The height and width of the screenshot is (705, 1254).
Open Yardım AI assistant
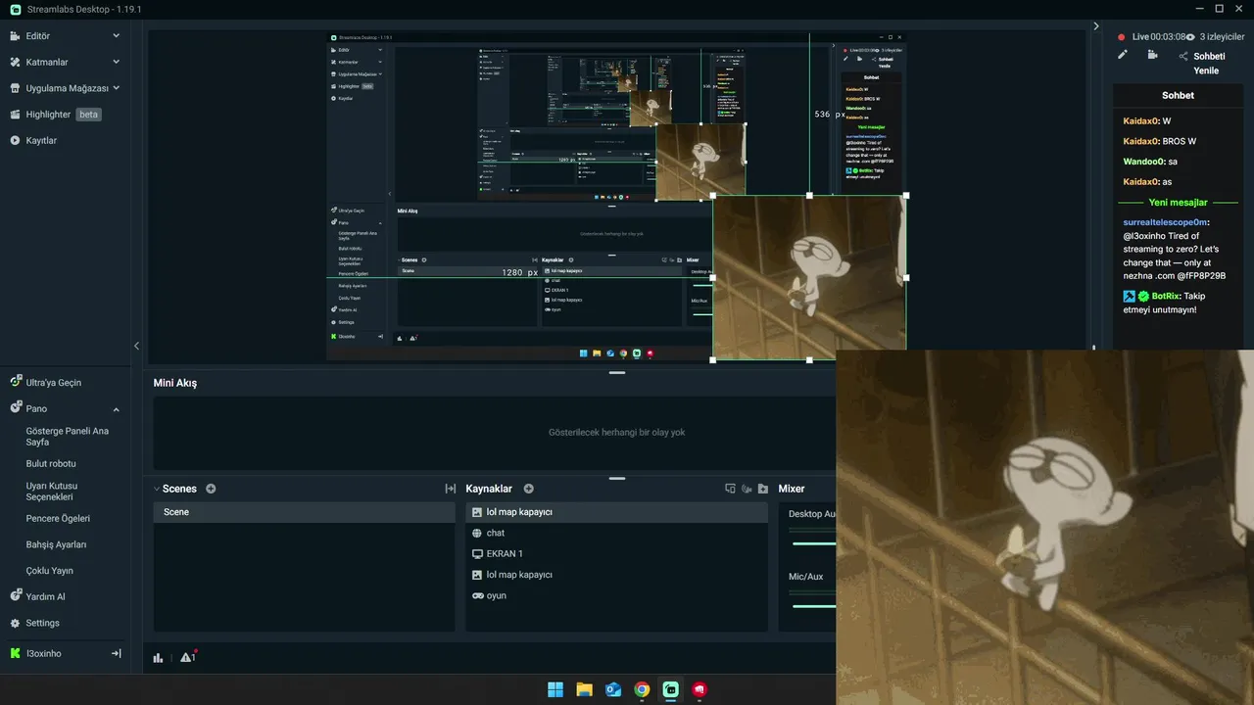[x=46, y=596]
